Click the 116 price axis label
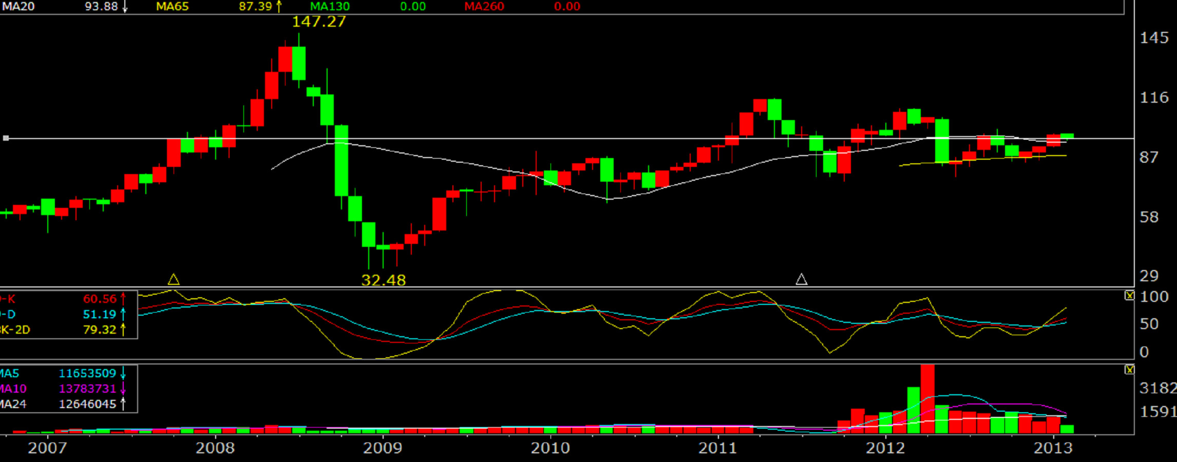Image resolution: width=1177 pixels, height=462 pixels. pyautogui.click(x=1154, y=98)
